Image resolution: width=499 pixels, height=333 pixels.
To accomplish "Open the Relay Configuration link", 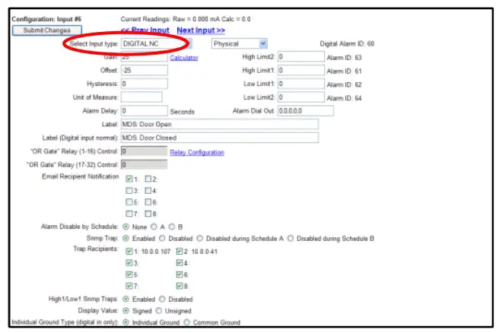I will [x=197, y=152].
